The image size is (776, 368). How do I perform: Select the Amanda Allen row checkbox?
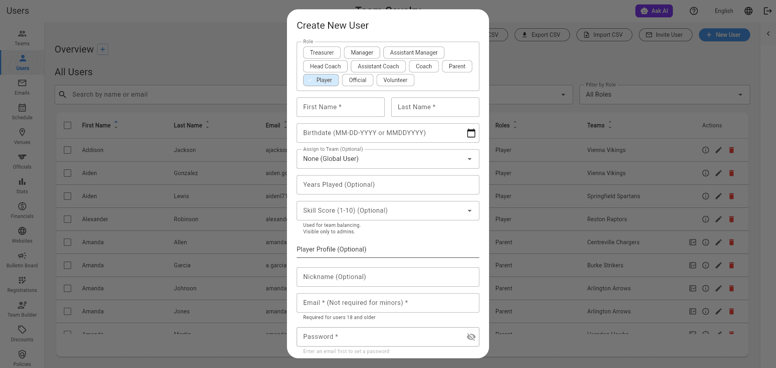click(67, 242)
